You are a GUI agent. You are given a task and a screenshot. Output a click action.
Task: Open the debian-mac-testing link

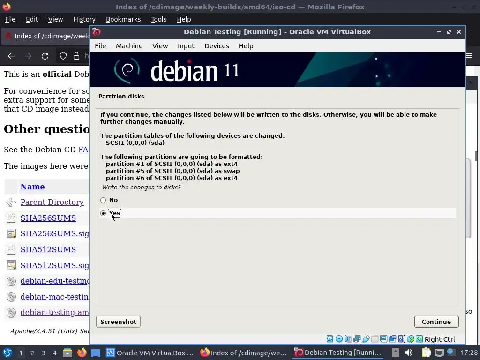pos(55,297)
